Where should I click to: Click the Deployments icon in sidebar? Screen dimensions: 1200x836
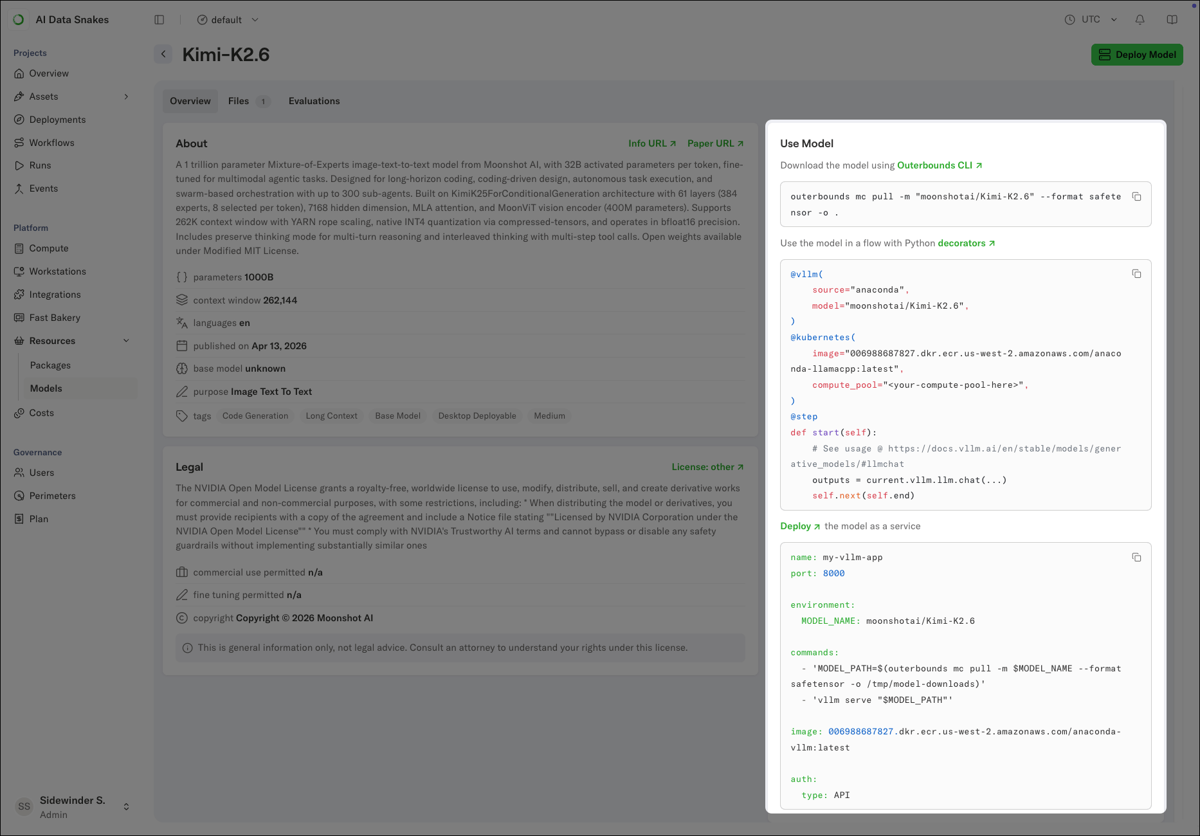pos(19,120)
